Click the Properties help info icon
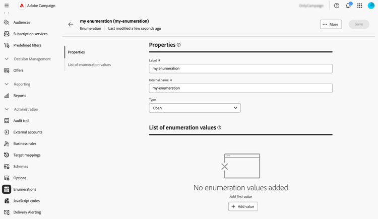378x219 pixels. 179,45
